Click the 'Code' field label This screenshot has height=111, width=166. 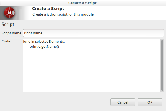click(6, 41)
